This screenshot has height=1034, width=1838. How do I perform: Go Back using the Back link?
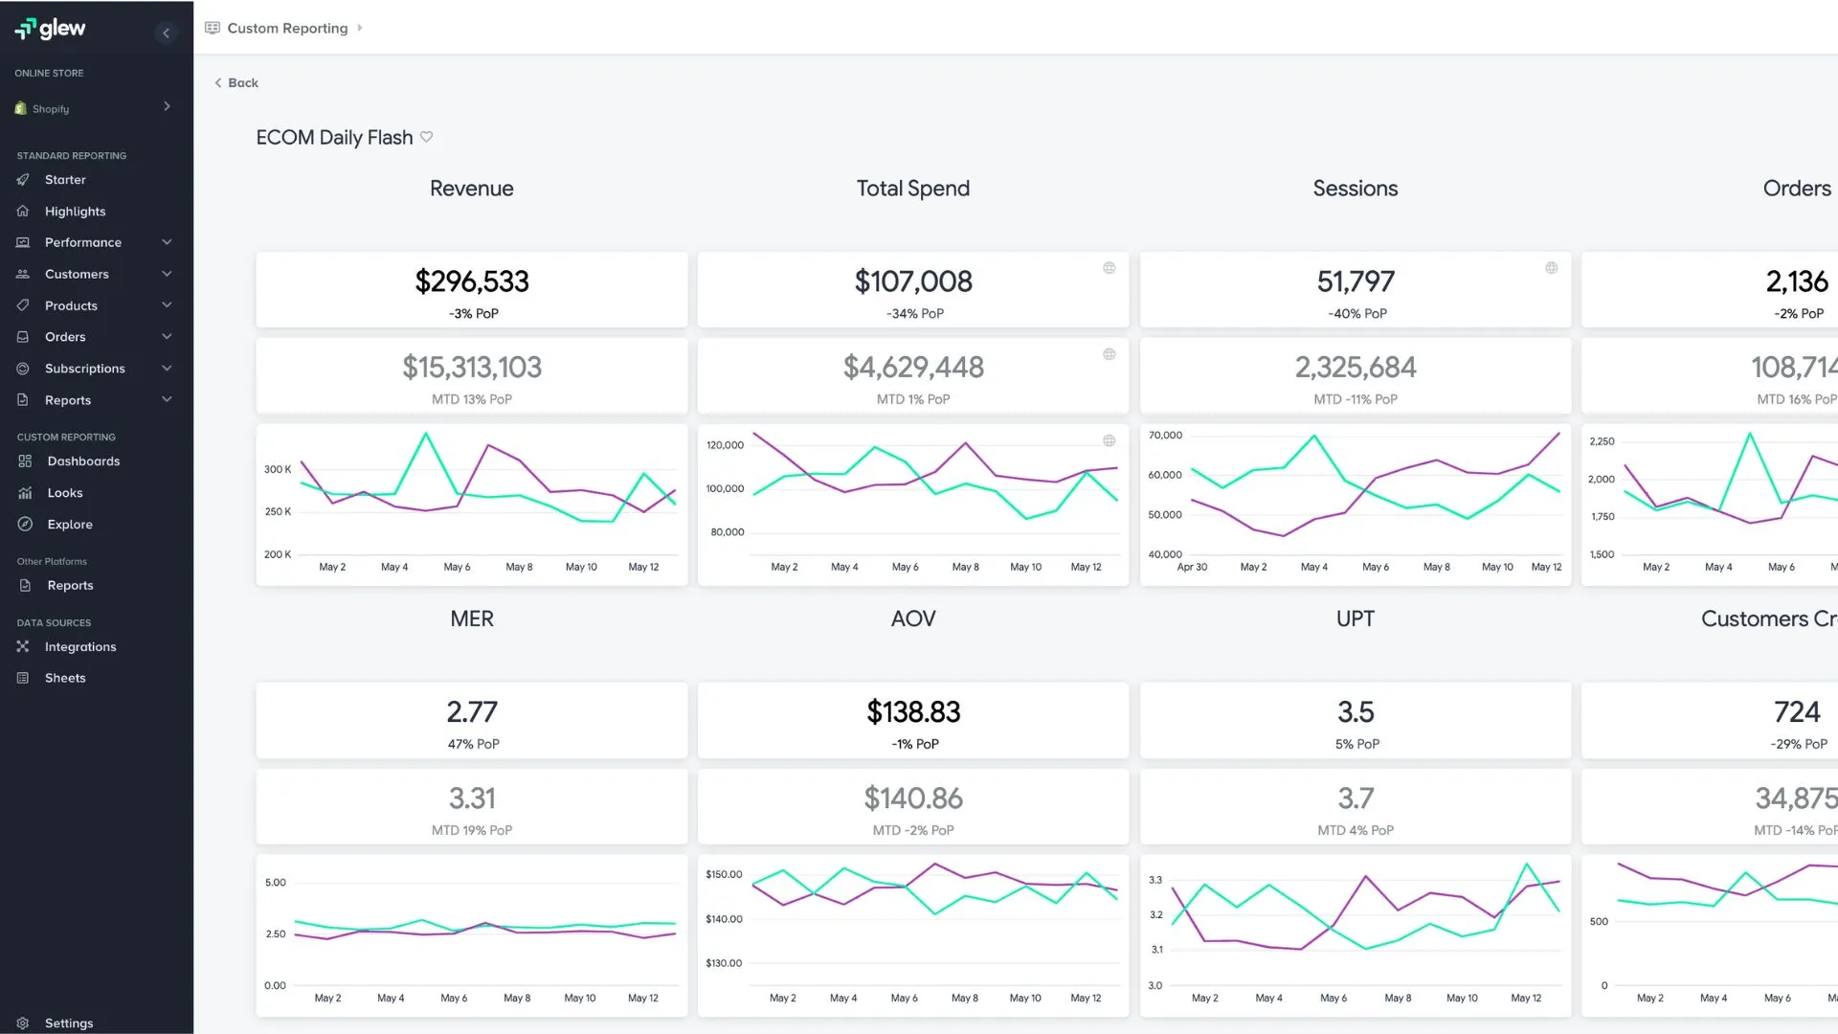pos(236,83)
